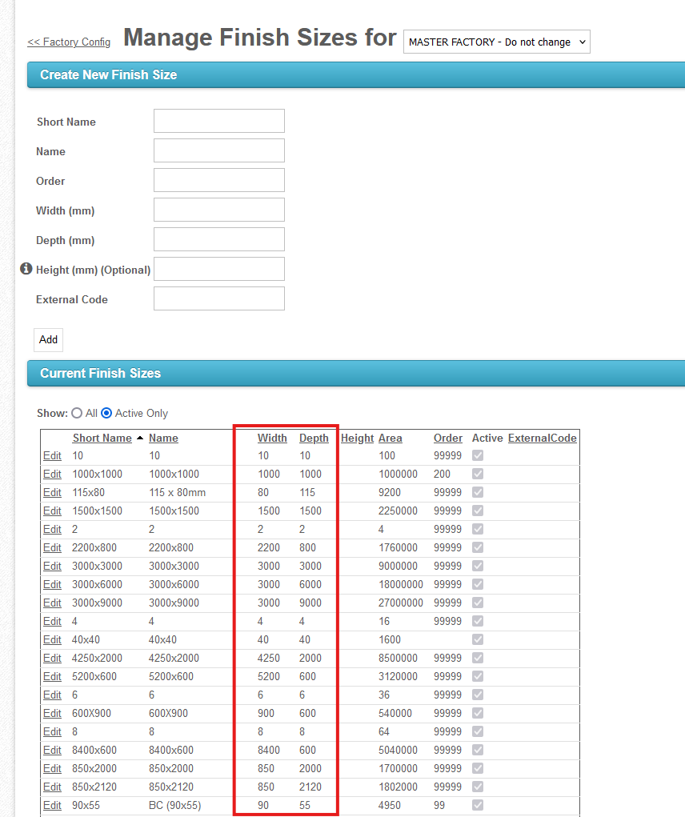Focus the Depth (mm) input field
This screenshot has width=685, height=817.
[x=219, y=240]
